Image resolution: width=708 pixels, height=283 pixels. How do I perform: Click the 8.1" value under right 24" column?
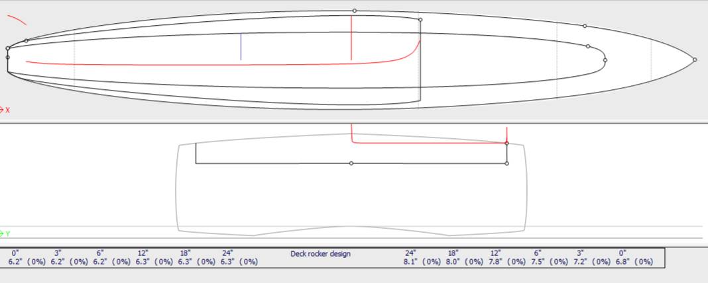412,262
